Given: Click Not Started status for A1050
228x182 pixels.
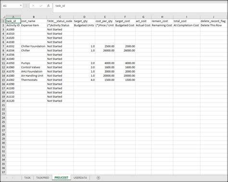Looking at the screenshot, I should (x=60, y=63).
